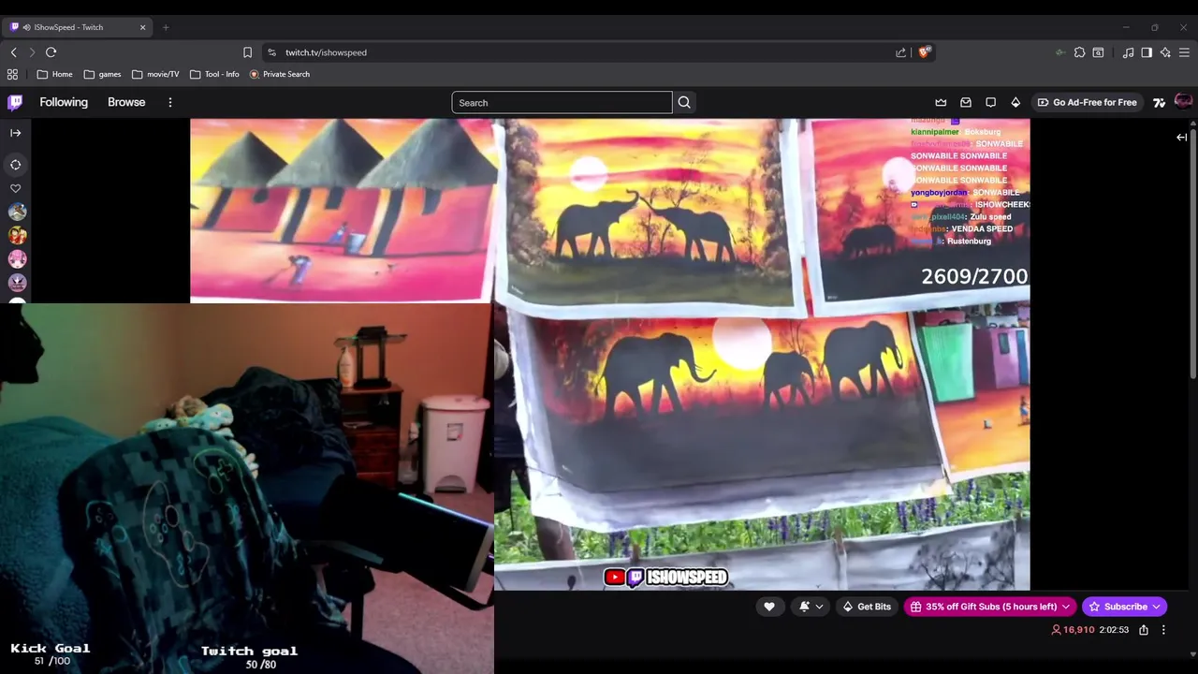Close the IShowSpeed - Twitch tab

click(x=142, y=27)
